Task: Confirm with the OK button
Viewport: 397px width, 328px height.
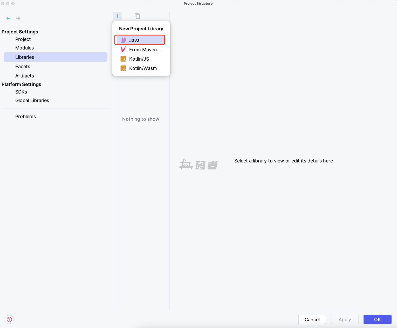Action: (x=377, y=319)
